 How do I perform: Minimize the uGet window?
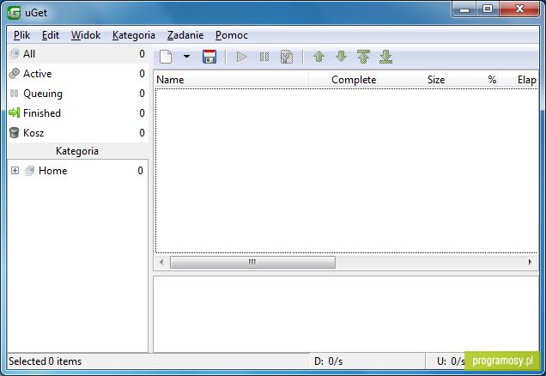tap(464, 9)
